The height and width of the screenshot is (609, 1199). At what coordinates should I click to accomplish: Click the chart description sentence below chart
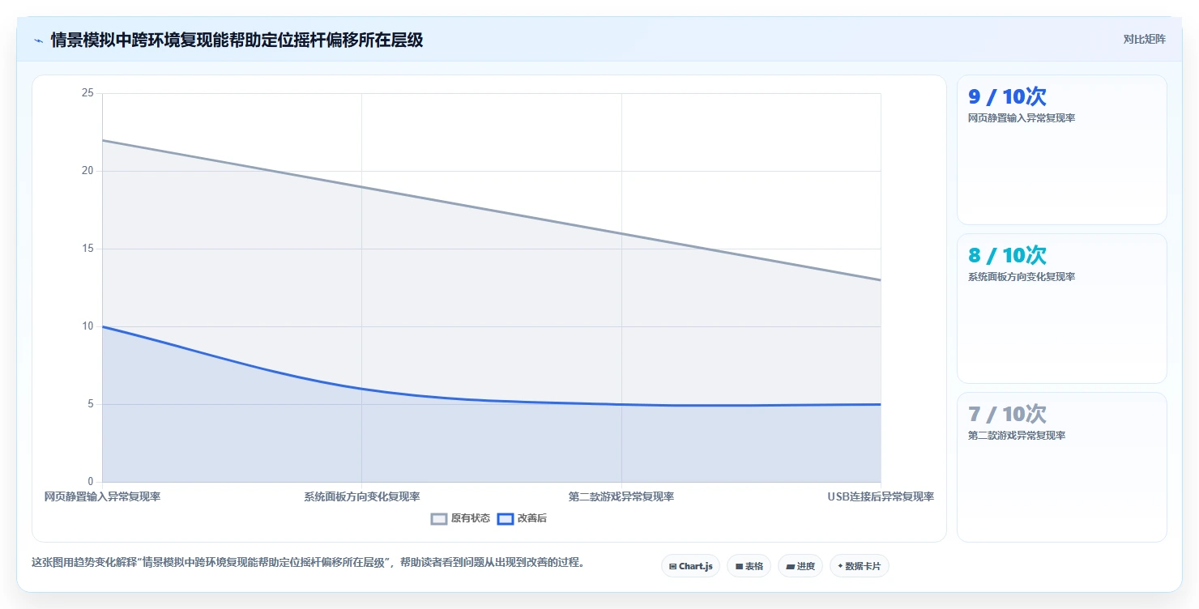point(308,562)
